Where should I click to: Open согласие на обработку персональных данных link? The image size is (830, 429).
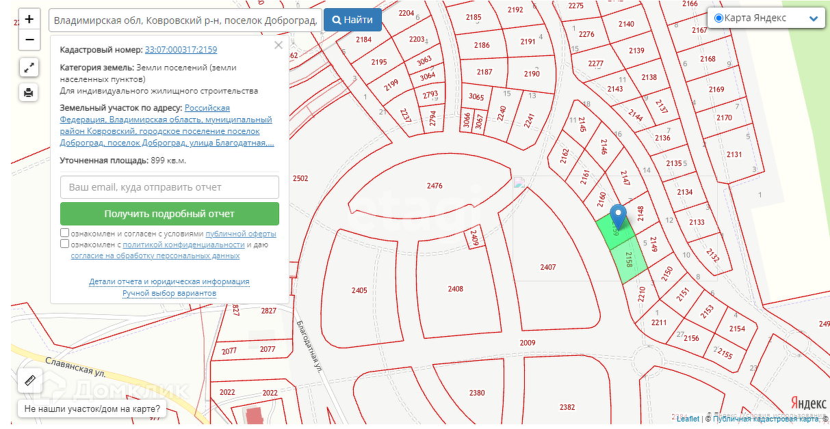pos(155,255)
